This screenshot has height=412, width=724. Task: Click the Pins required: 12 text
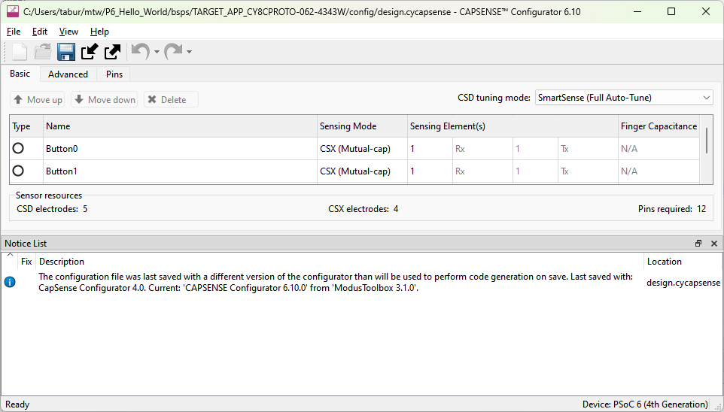(672, 209)
